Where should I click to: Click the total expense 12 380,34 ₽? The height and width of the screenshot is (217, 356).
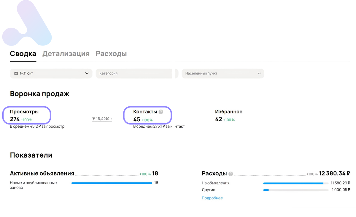(334, 174)
